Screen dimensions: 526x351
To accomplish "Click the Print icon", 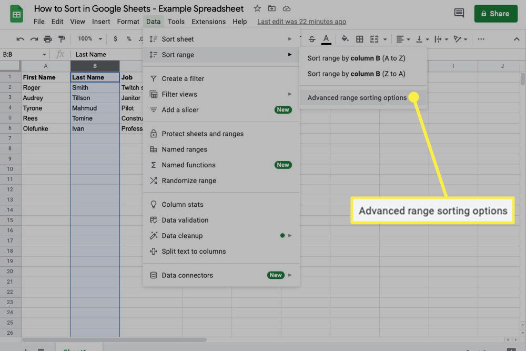I will pyautogui.click(x=48, y=39).
